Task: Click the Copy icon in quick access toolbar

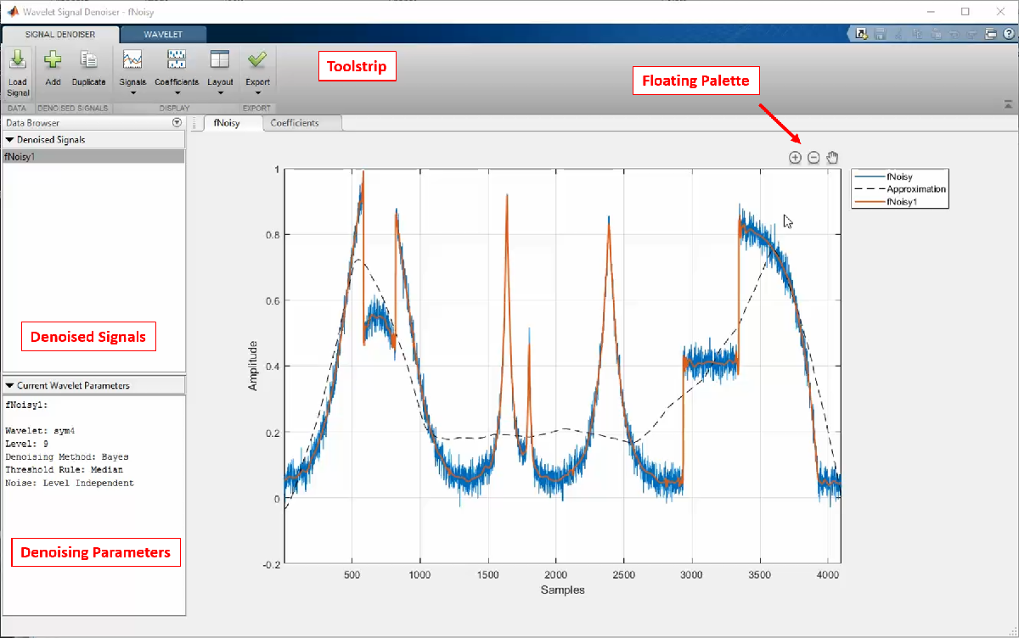Action: [917, 34]
